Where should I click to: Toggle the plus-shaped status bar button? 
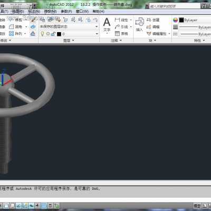pos(37,205)
